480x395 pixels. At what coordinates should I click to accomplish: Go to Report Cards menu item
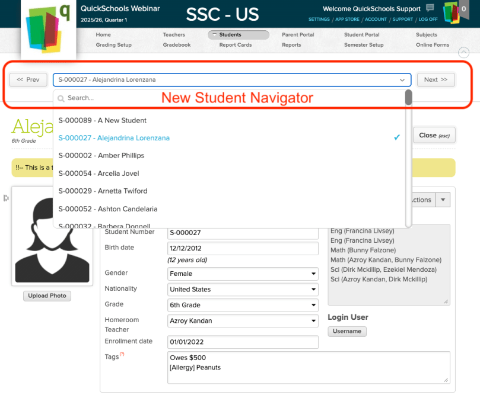235,45
